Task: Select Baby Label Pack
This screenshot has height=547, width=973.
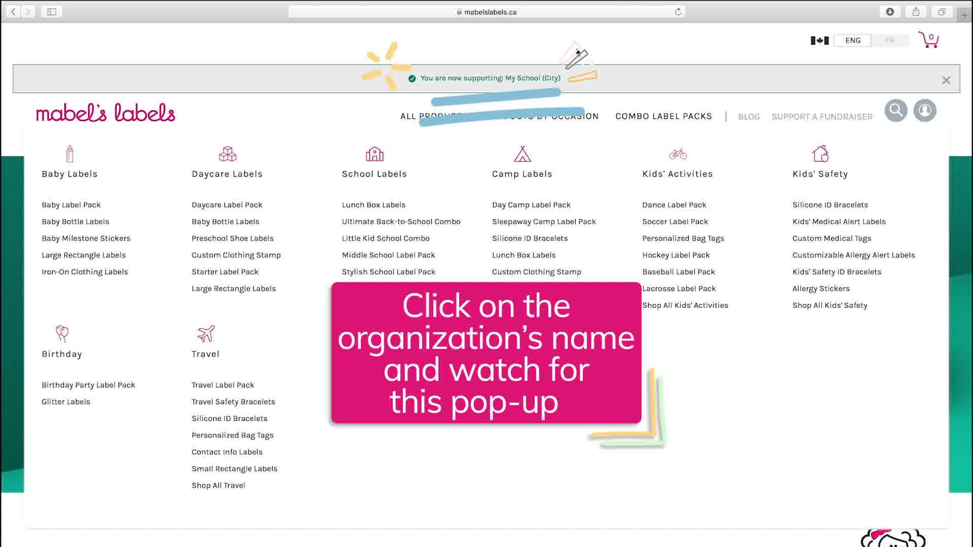Action: (71, 205)
